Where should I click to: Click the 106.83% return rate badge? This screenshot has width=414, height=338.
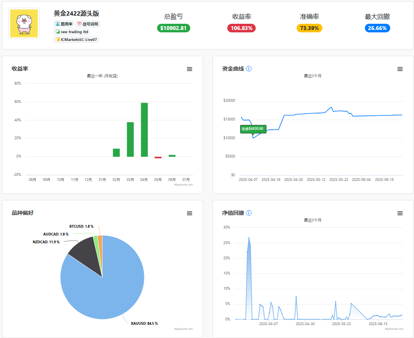tap(241, 28)
